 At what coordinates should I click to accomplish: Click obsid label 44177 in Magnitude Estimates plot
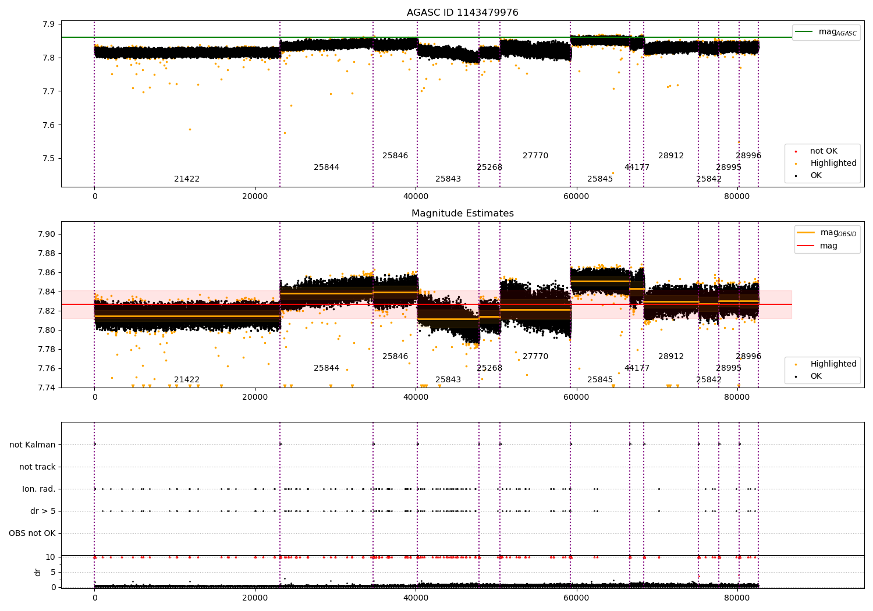637,368
